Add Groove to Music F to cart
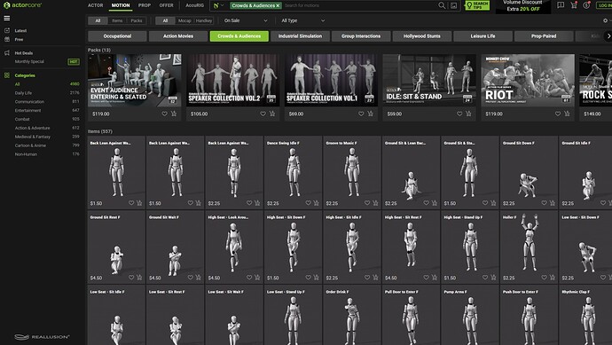Screen dimensions: 612x345 point(375,203)
